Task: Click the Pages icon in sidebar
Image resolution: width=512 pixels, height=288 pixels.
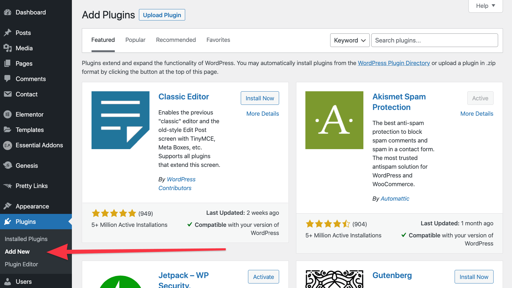Action: pyautogui.click(x=8, y=63)
